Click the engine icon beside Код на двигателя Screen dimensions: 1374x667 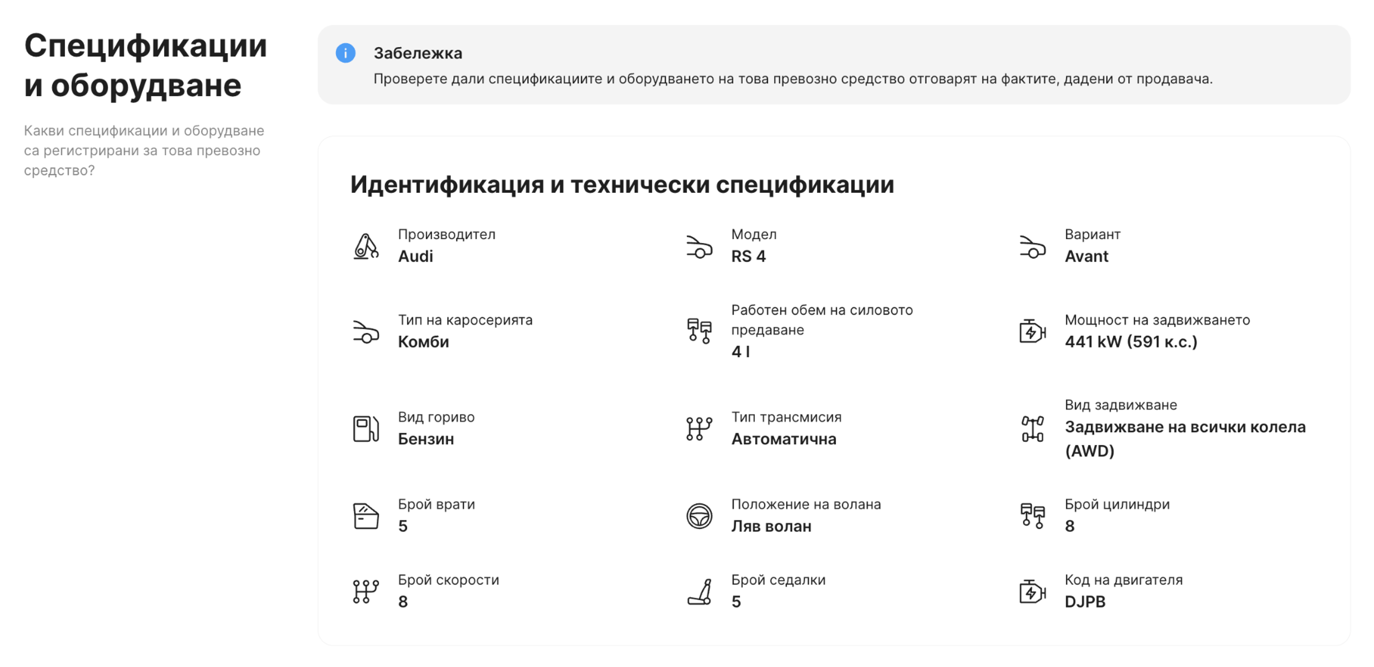1033,591
